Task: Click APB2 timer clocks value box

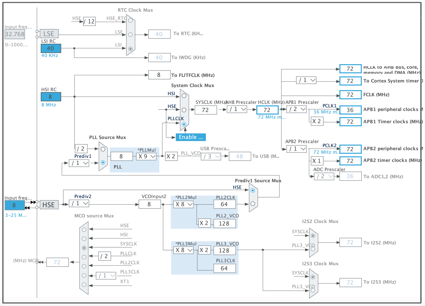Action: (x=351, y=161)
